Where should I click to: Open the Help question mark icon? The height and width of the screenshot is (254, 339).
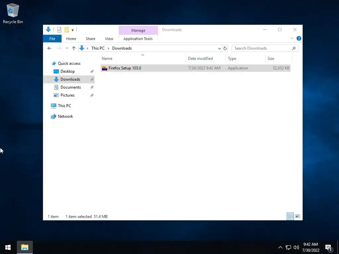tap(299, 38)
